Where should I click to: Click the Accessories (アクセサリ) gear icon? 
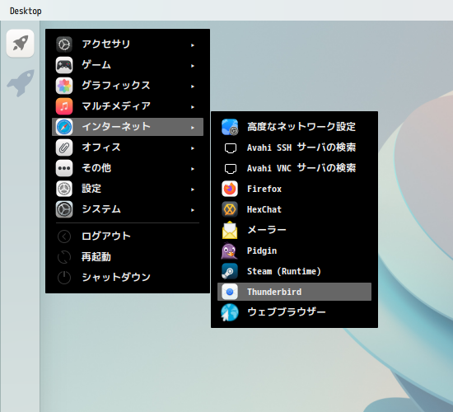tap(64, 44)
